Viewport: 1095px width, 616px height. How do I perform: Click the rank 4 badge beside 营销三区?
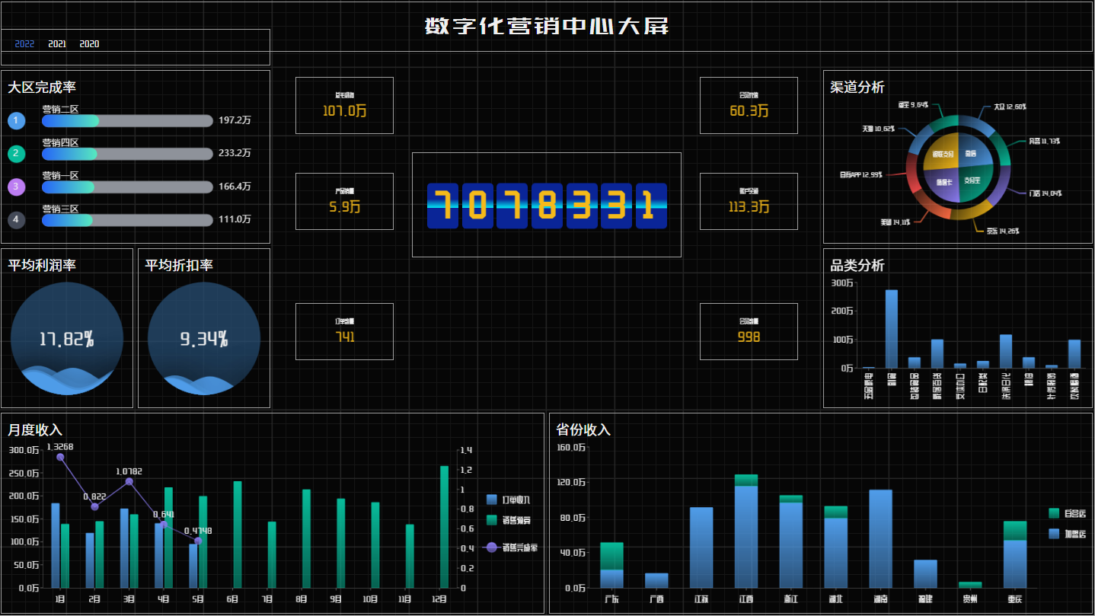(x=16, y=219)
